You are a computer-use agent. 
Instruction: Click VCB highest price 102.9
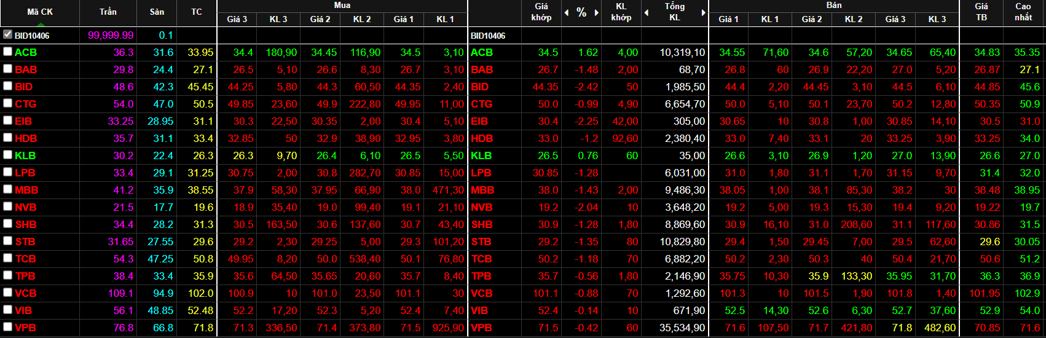click(1027, 293)
